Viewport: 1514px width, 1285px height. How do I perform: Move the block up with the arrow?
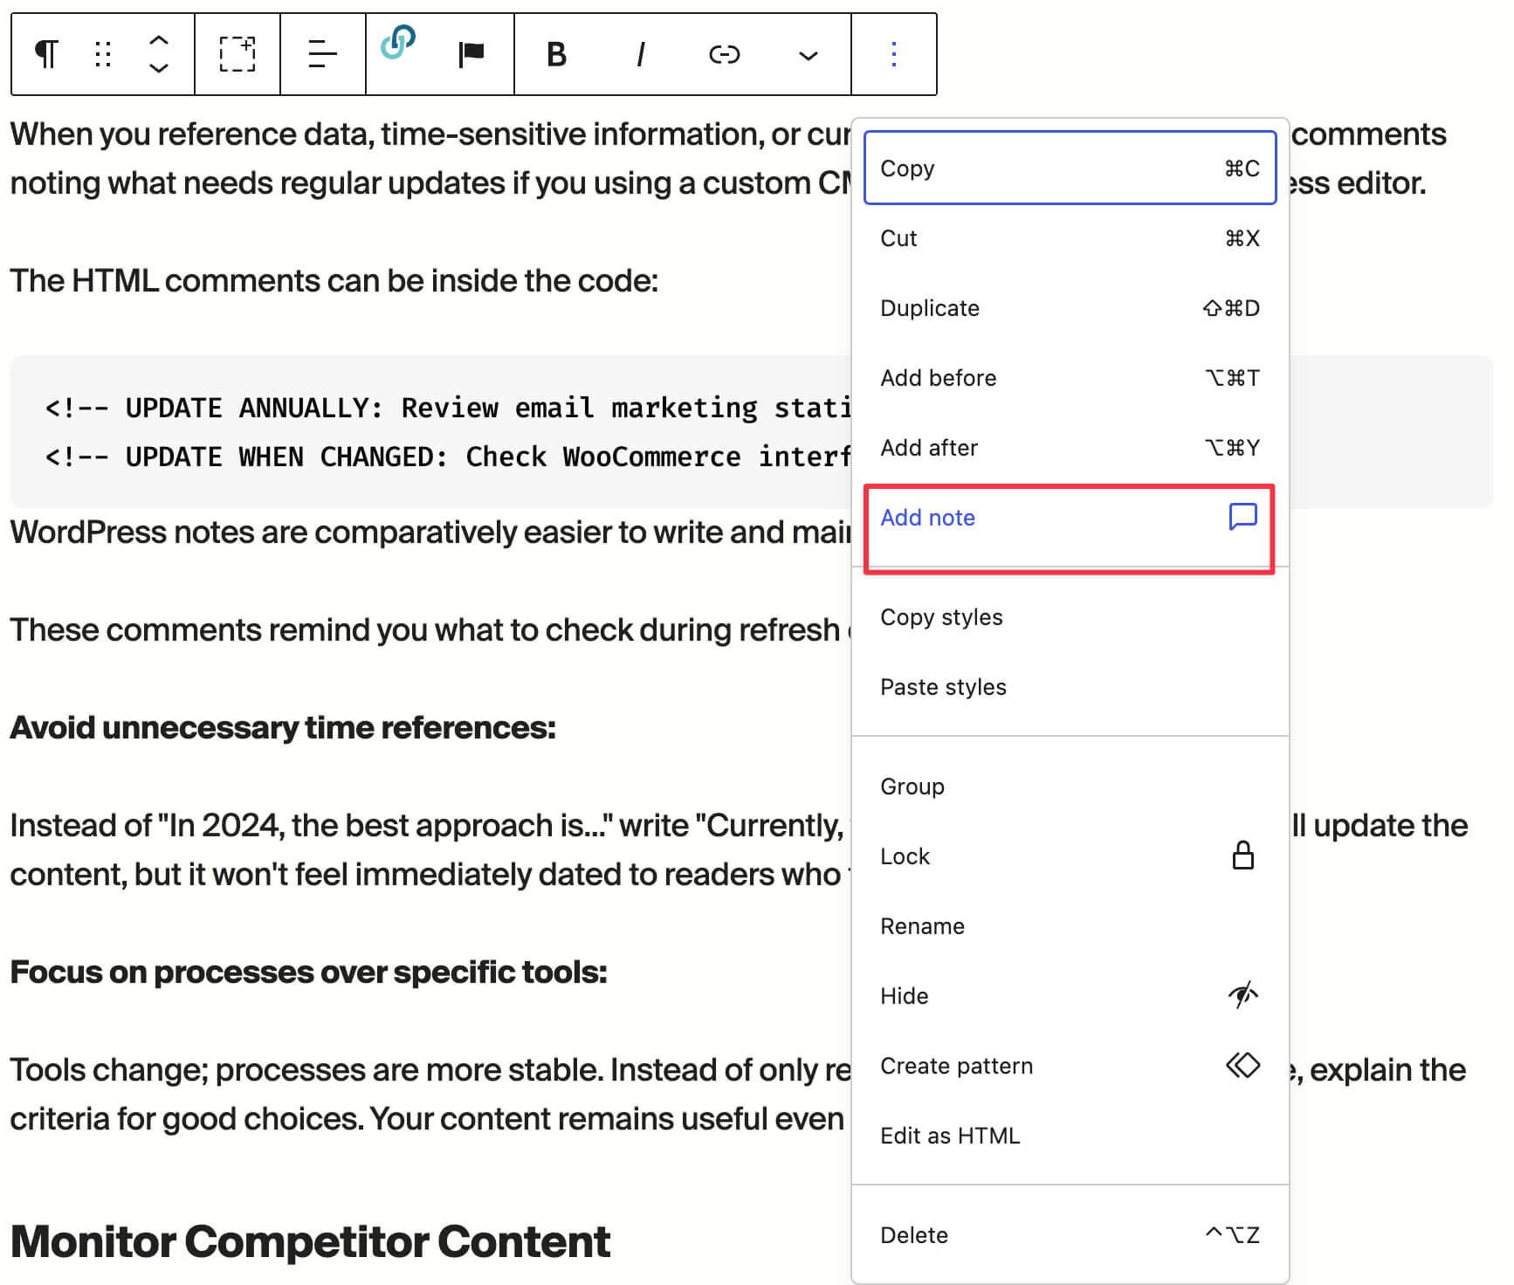pyautogui.click(x=159, y=39)
